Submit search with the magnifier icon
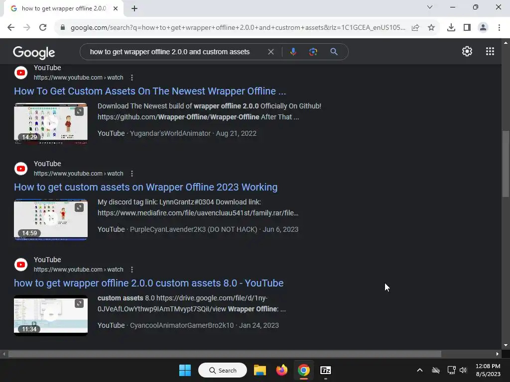Viewport: 510px width, 382px height. [334, 52]
